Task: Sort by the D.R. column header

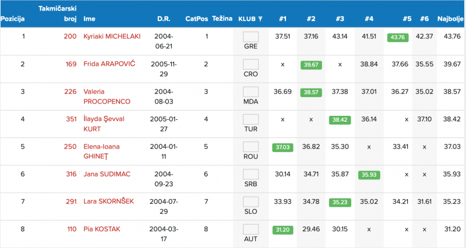Action: [164, 19]
